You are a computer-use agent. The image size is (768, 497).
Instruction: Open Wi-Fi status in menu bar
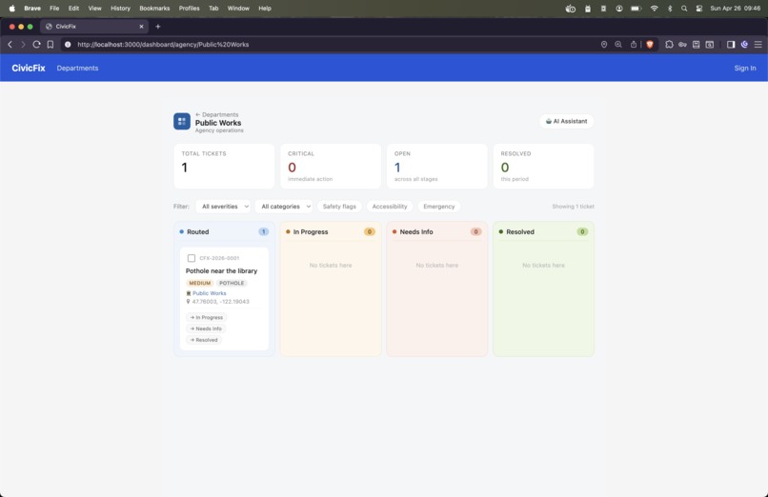click(654, 9)
